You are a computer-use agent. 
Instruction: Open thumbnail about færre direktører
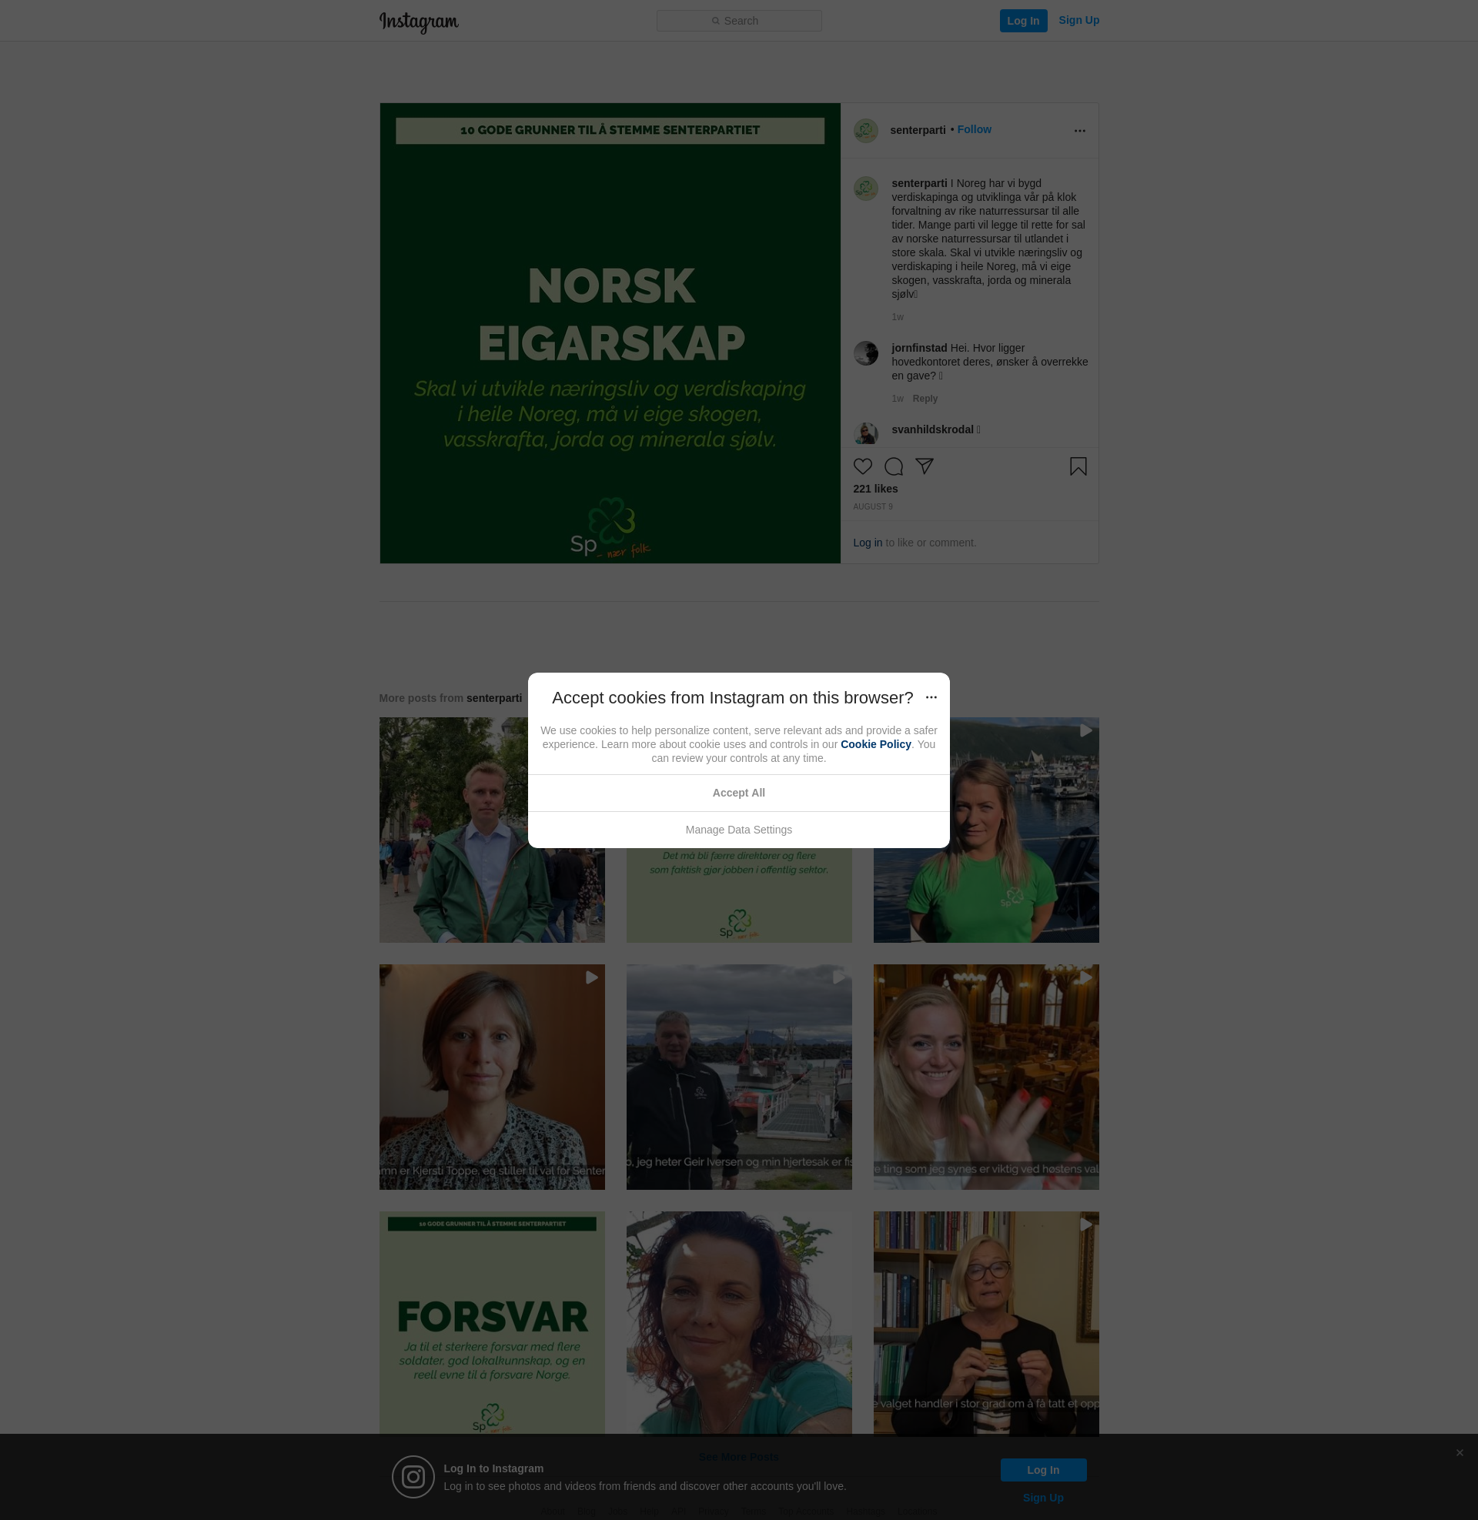point(738,895)
